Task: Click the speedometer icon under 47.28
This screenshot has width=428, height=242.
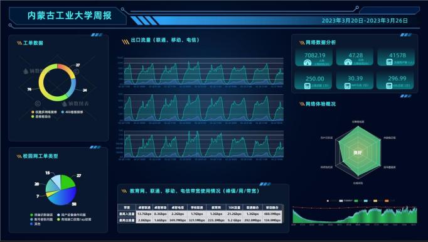Action: [x=348, y=63]
